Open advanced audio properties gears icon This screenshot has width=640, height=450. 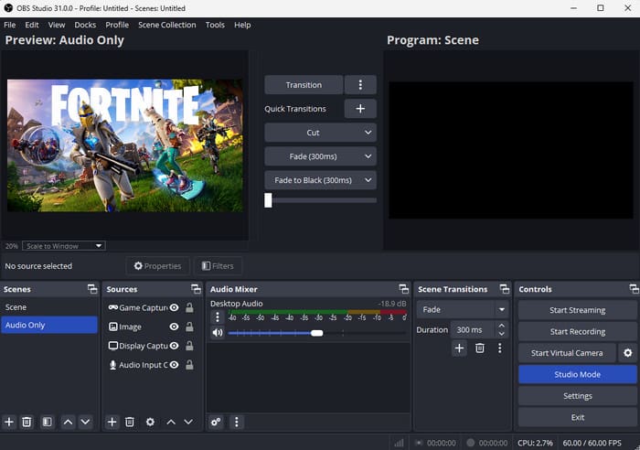(216, 422)
